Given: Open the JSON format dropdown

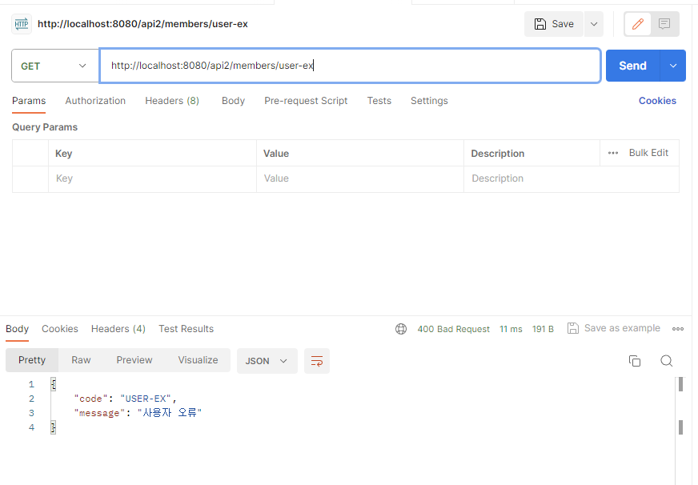Looking at the screenshot, I should click(267, 361).
